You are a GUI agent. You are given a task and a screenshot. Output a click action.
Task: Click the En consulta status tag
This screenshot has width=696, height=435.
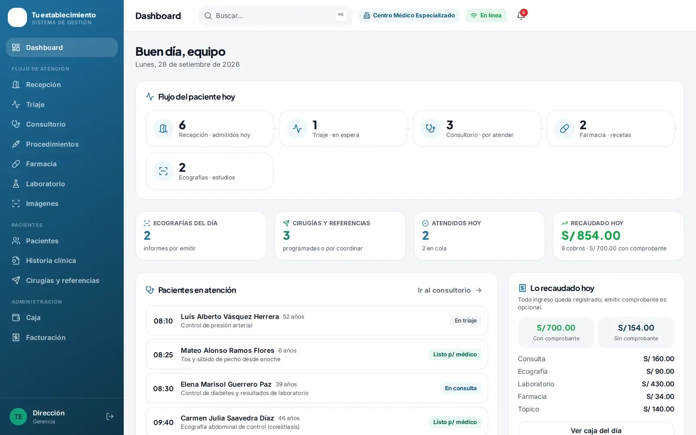(x=461, y=388)
